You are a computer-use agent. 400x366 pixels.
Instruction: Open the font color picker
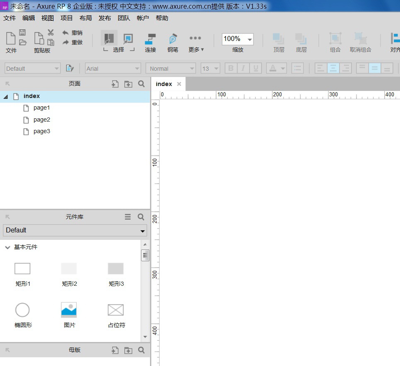[x=276, y=69]
